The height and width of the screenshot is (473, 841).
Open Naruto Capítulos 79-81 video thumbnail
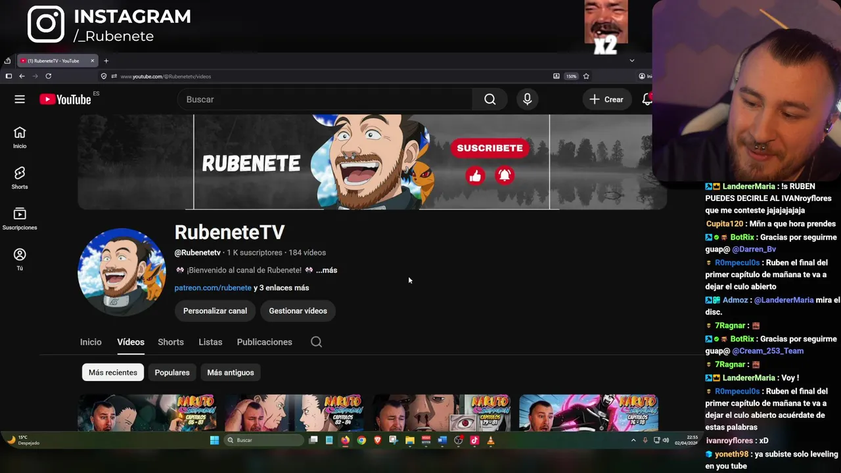(x=442, y=413)
